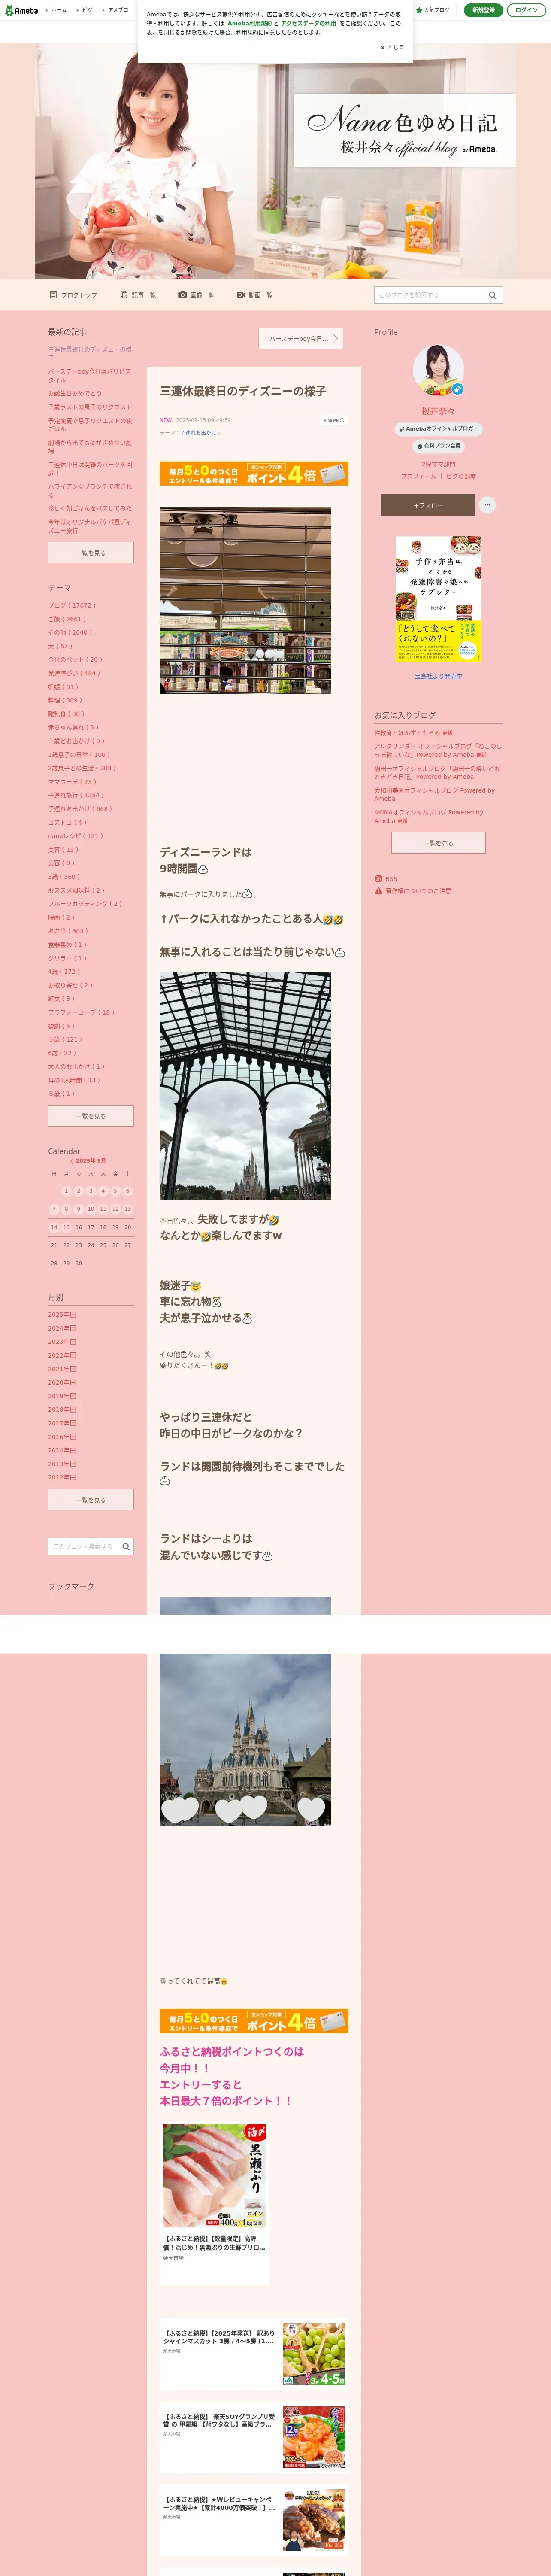Open the アクセスデータの利用 link

[308, 23]
